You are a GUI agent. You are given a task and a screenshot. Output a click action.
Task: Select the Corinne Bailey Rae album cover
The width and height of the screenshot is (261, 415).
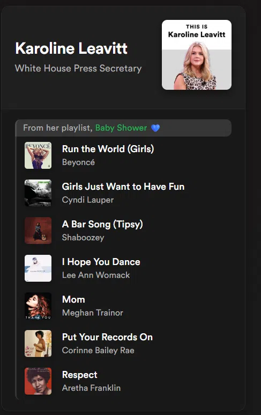tap(38, 344)
